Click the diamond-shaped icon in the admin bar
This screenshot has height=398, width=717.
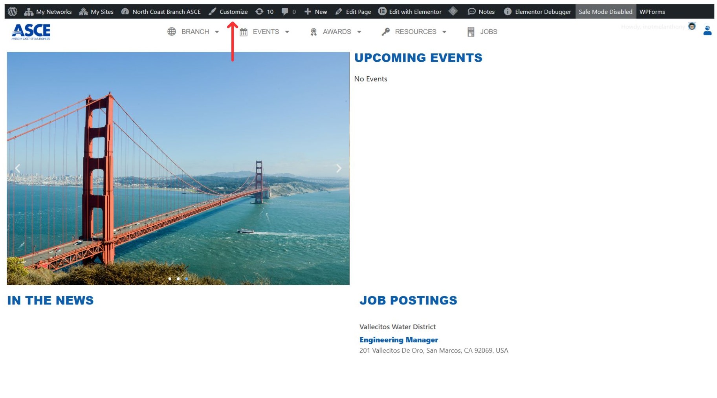point(453,11)
